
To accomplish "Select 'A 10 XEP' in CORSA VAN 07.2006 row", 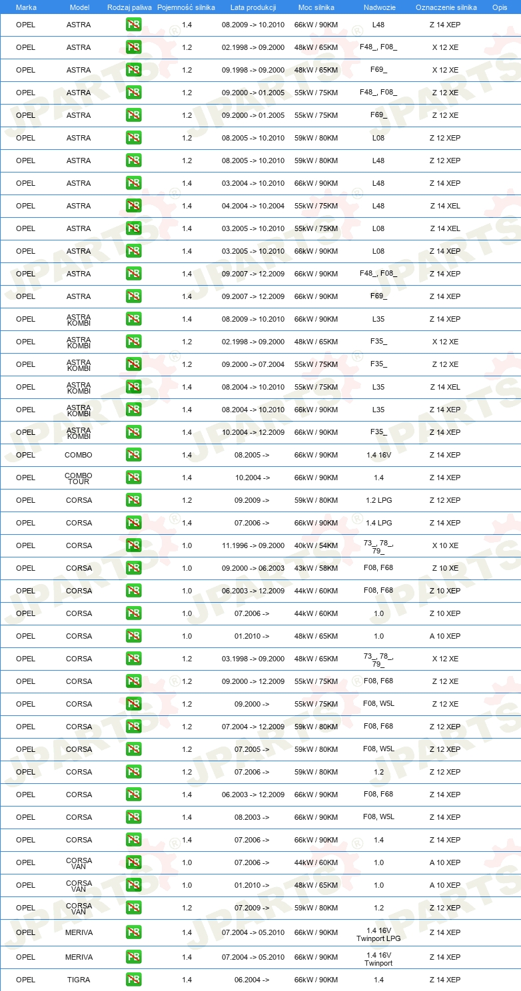I will [x=445, y=862].
